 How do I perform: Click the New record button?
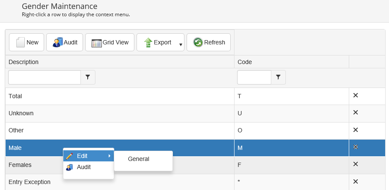27,42
